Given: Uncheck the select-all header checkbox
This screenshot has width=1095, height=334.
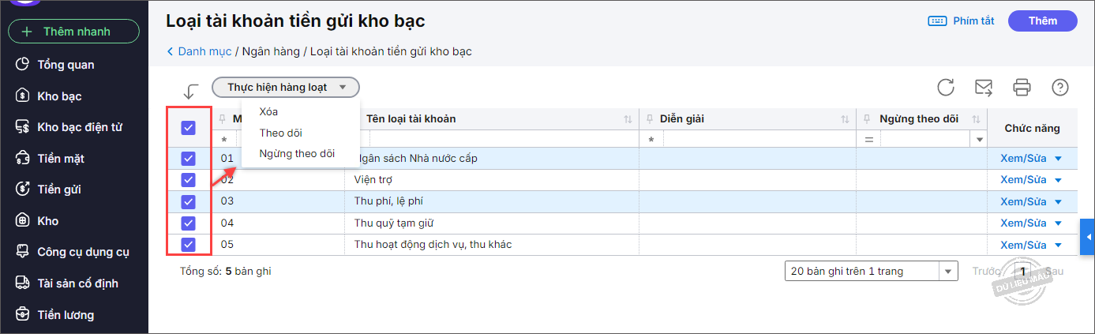Looking at the screenshot, I should [x=189, y=127].
